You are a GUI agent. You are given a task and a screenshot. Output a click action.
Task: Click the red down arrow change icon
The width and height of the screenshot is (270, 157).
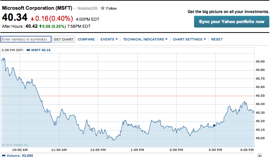click(x=32, y=19)
